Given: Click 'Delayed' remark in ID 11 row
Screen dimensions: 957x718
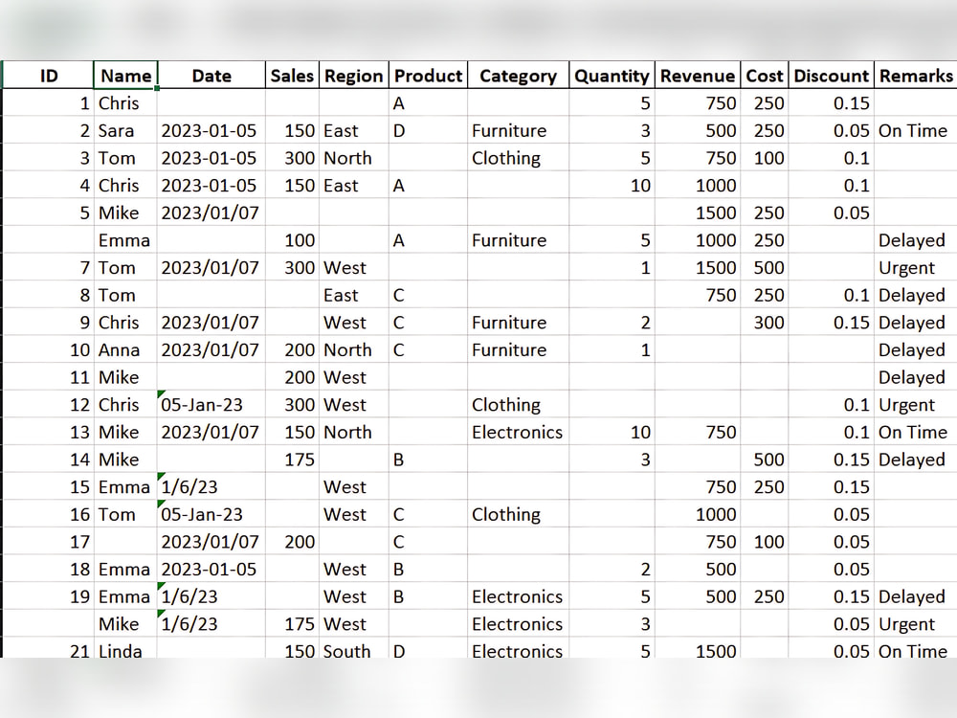Looking at the screenshot, I should [x=916, y=377].
